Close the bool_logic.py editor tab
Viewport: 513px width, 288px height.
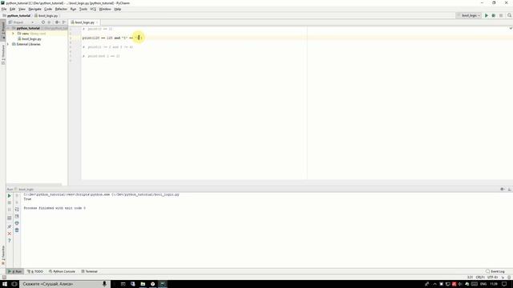pos(97,22)
